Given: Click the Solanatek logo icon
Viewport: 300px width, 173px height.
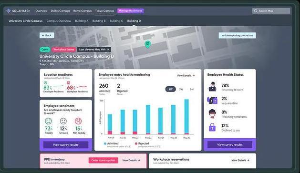Looking at the screenshot, I should pyautogui.click(x=9, y=11).
